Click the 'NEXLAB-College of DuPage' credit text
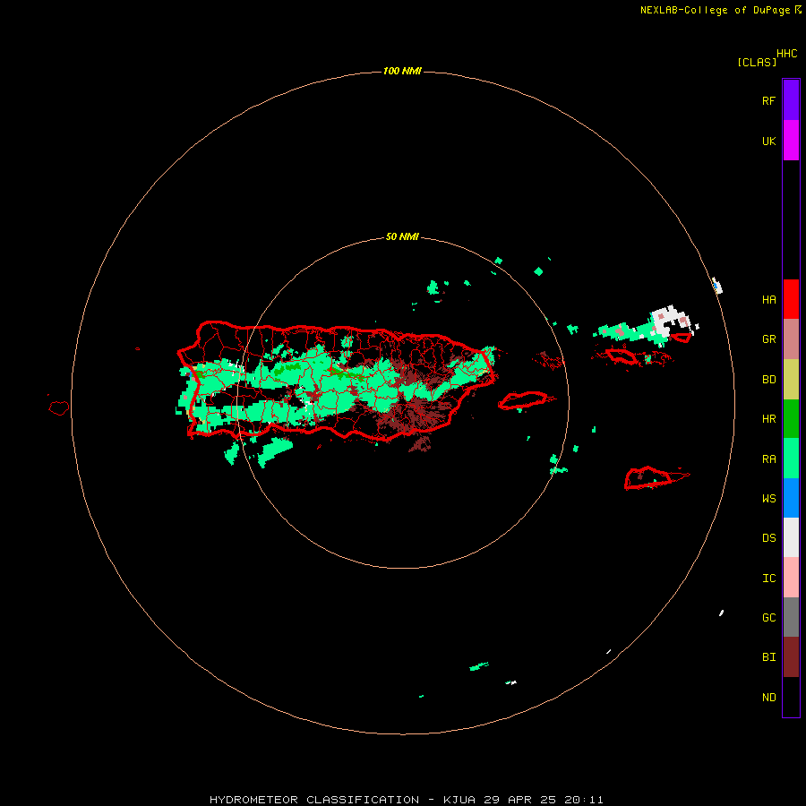The height and width of the screenshot is (806, 806). click(x=715, y=10)
